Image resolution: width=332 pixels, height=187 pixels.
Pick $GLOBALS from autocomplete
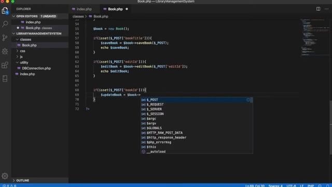197,128
